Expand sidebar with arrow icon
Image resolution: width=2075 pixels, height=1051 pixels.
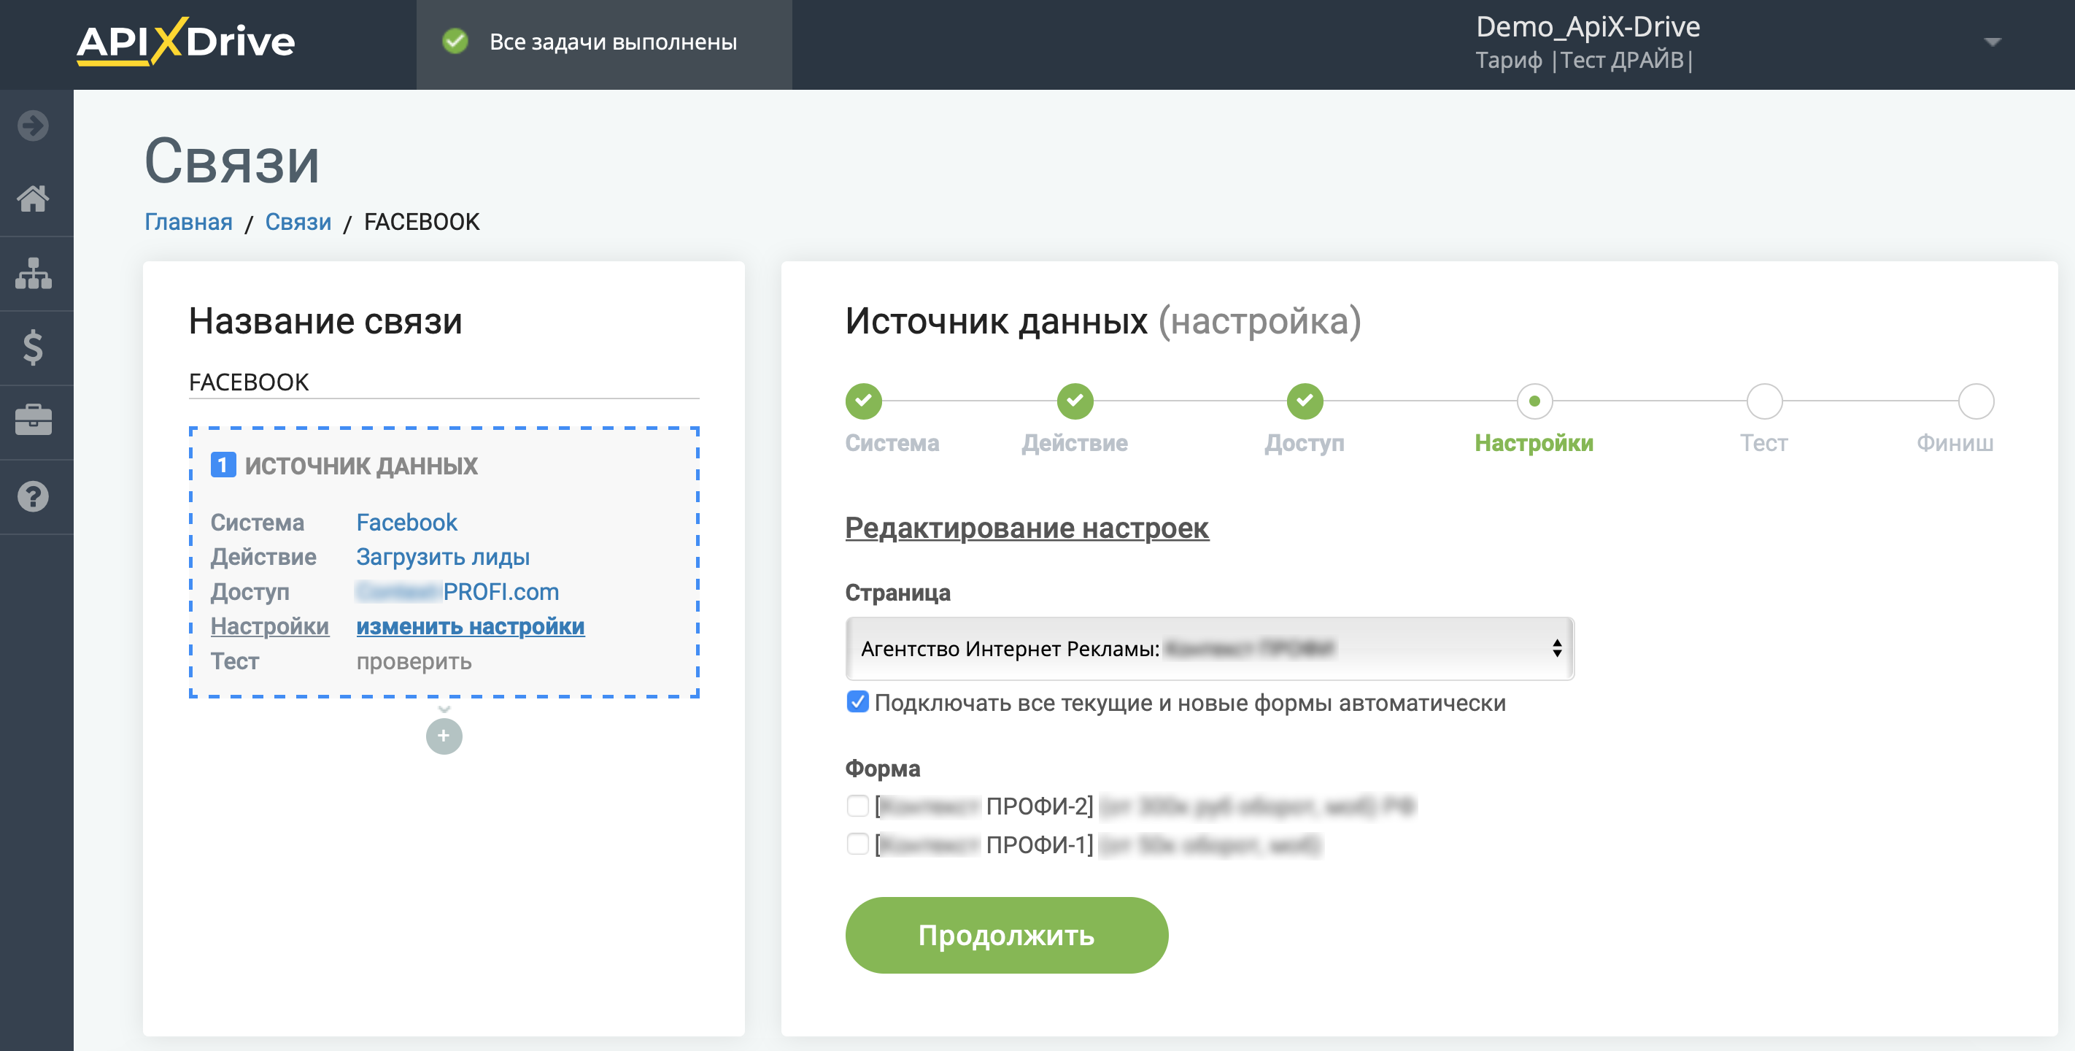click(33, 125)
